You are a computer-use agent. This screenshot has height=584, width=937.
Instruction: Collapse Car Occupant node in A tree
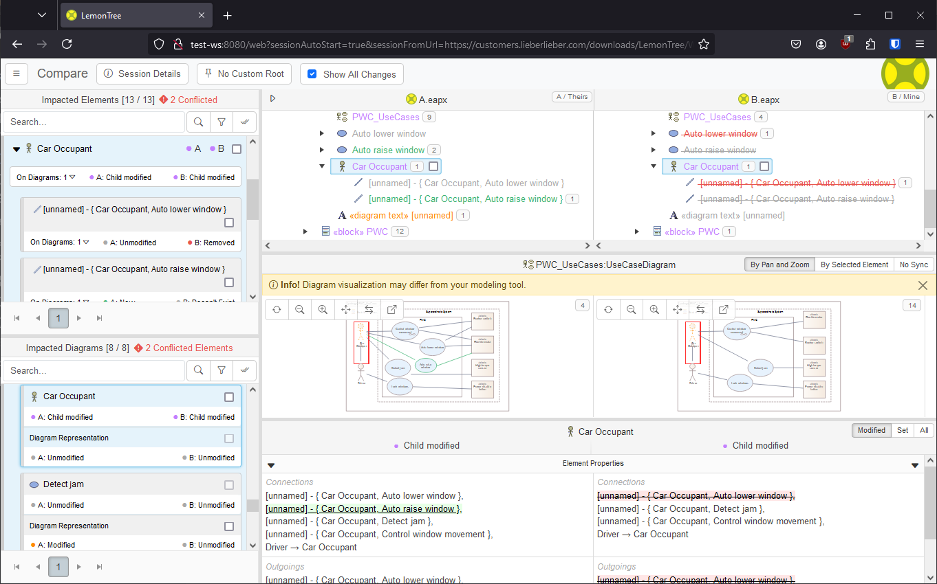point(321,166)
